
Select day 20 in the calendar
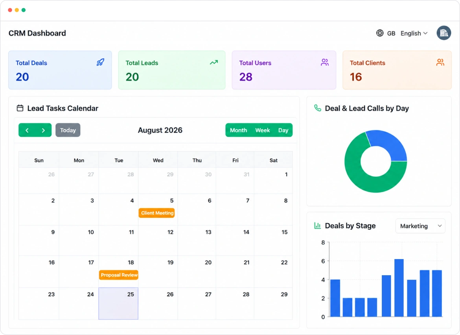(x=197, y=272)
